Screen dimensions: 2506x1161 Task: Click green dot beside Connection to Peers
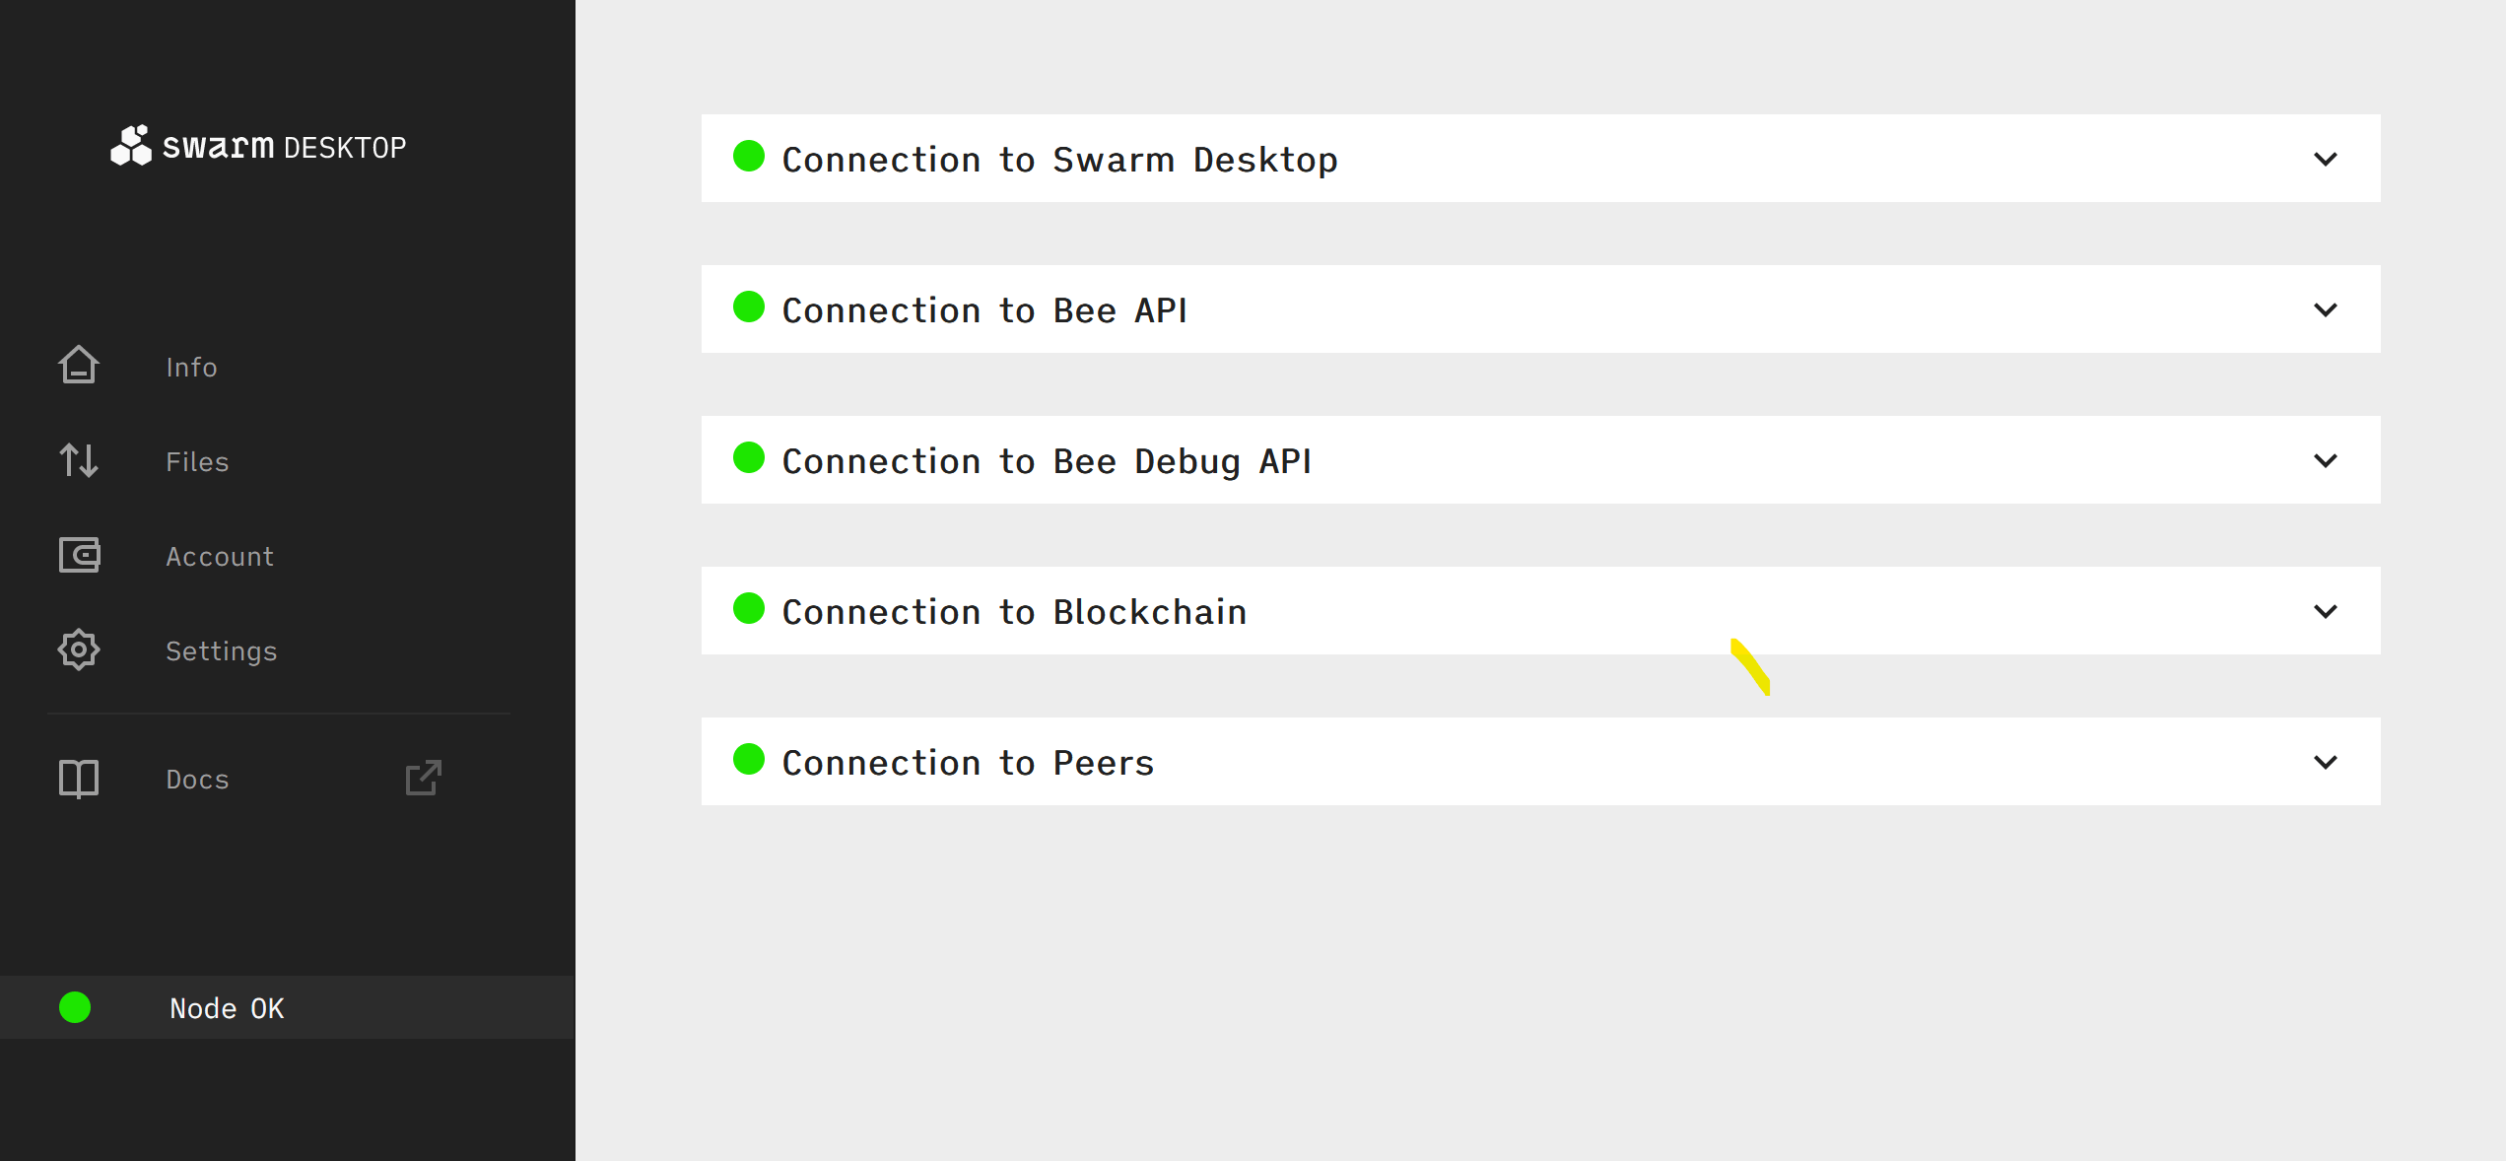[749, 759]
